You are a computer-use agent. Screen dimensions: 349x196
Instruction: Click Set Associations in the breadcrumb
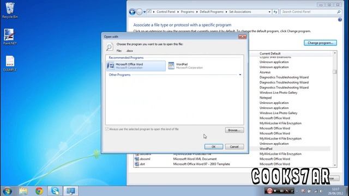point(240,12)
